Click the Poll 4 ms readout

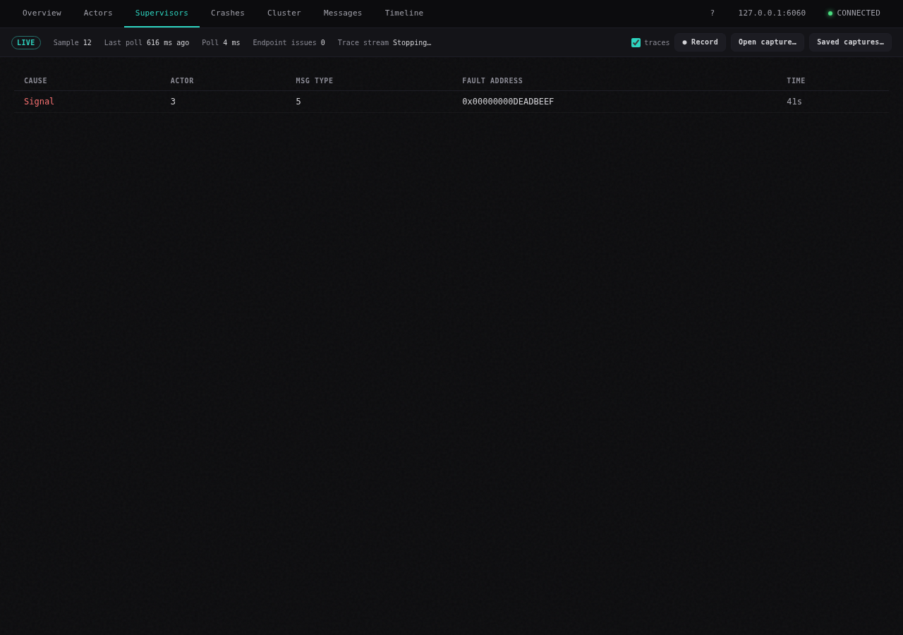tap(221, 43)
